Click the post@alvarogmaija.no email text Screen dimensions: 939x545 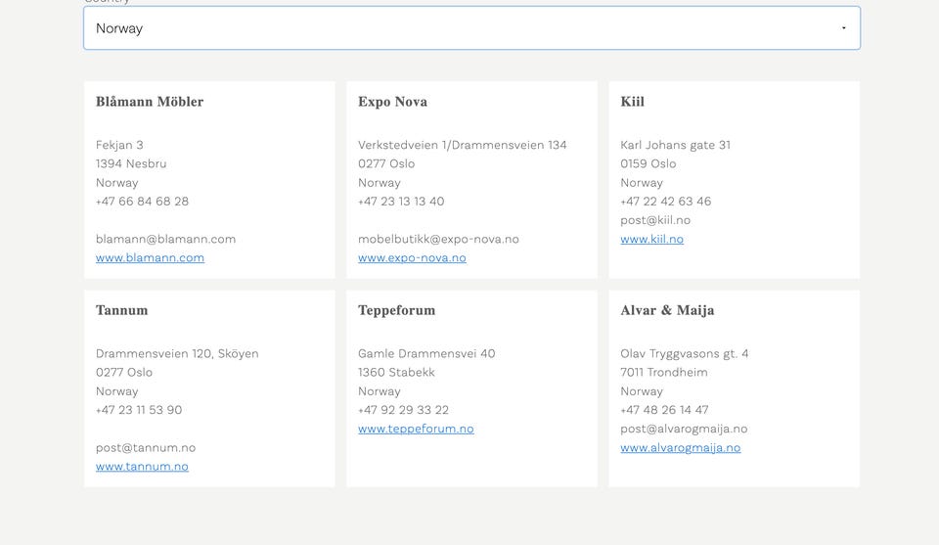click(684, 429)
